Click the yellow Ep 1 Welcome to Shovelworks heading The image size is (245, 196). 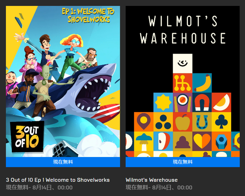(x=88, y=15)
